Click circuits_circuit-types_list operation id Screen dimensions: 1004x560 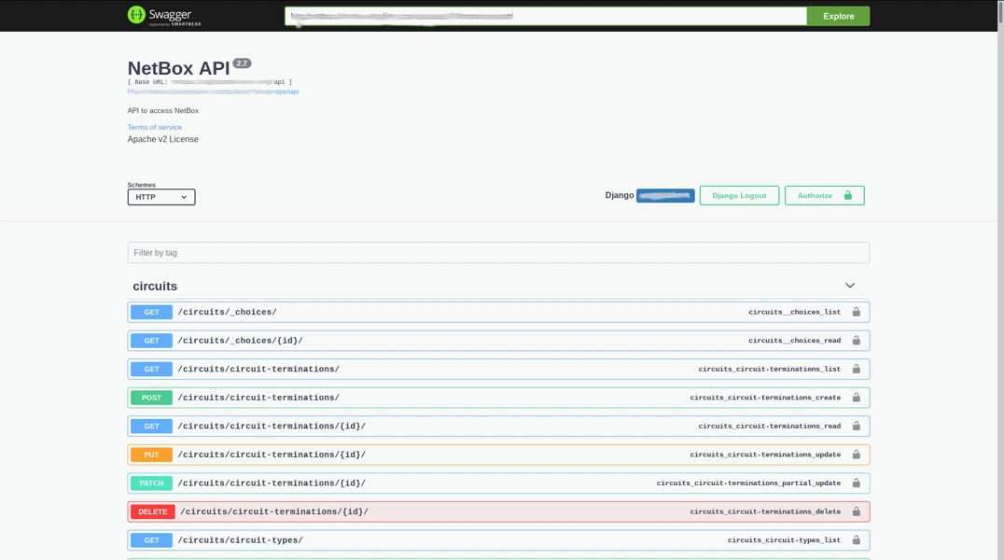click(784, 540)
